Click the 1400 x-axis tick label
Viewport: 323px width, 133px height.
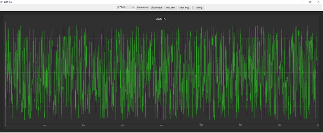coord(279,125)
